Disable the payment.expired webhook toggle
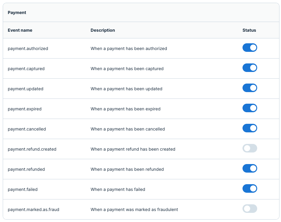 [250, 108]
